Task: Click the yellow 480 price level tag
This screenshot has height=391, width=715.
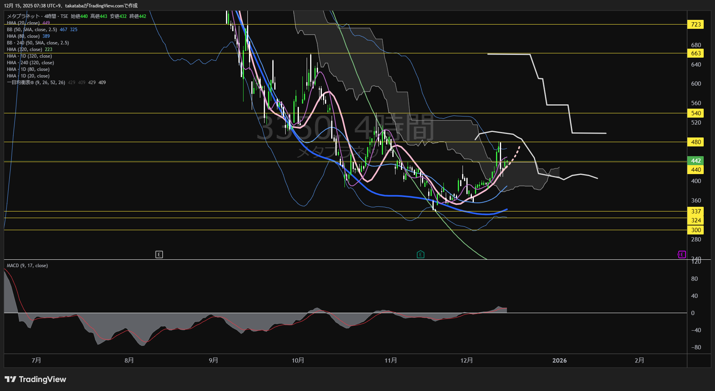Action: coord(696,142)
